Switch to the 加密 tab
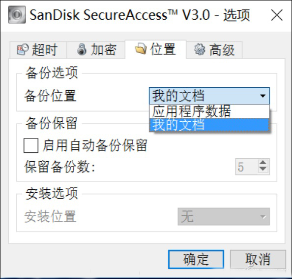 coord(96,50)
